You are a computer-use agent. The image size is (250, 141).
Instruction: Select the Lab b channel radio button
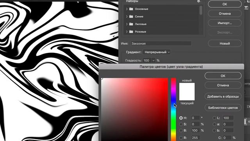tap(214, 130)
